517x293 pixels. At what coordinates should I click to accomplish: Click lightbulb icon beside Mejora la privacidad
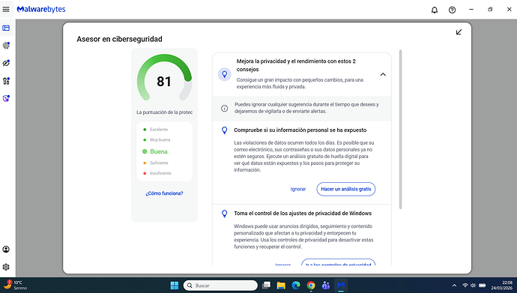point(225,74)
